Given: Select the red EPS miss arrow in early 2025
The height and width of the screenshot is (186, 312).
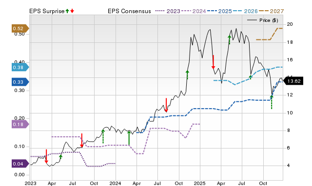Looking at the screenshot, I should [213, 62].
